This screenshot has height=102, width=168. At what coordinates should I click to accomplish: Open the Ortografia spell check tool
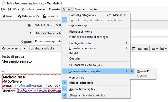coord(26,16)
